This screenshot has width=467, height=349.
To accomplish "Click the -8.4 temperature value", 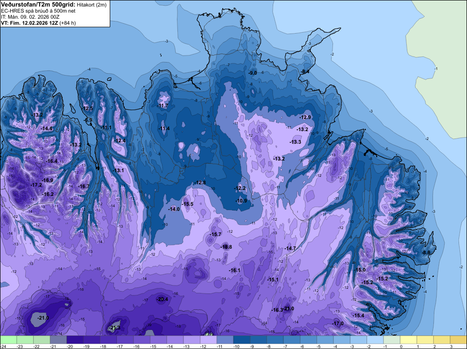I will pyautogui.click(x=304, y=72).
